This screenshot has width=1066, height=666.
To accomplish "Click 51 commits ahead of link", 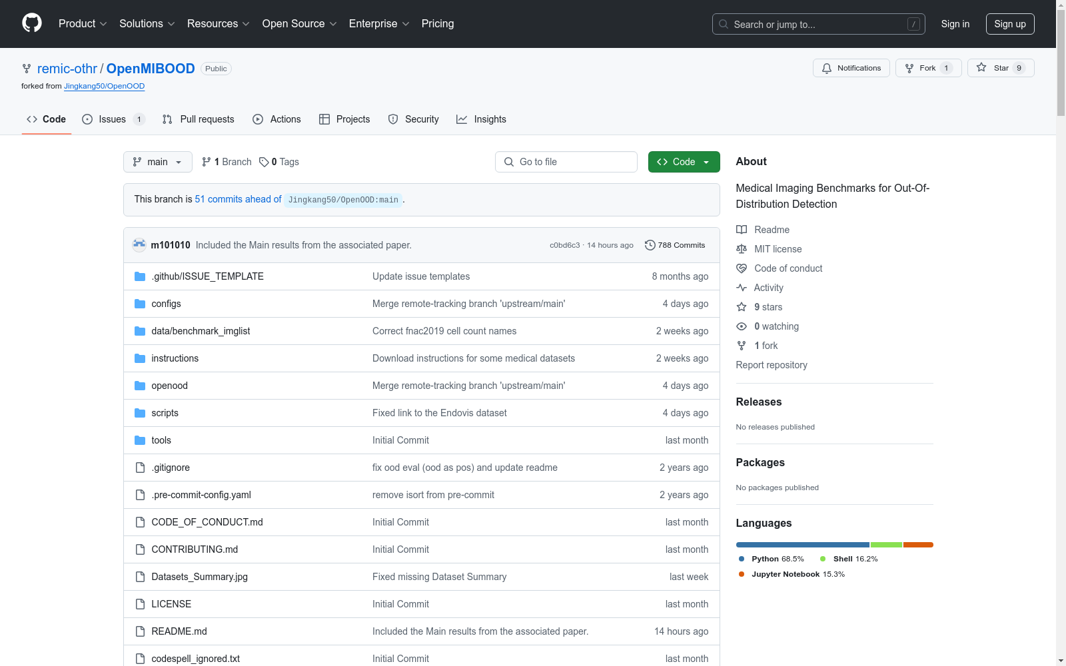I will (238, 199).
